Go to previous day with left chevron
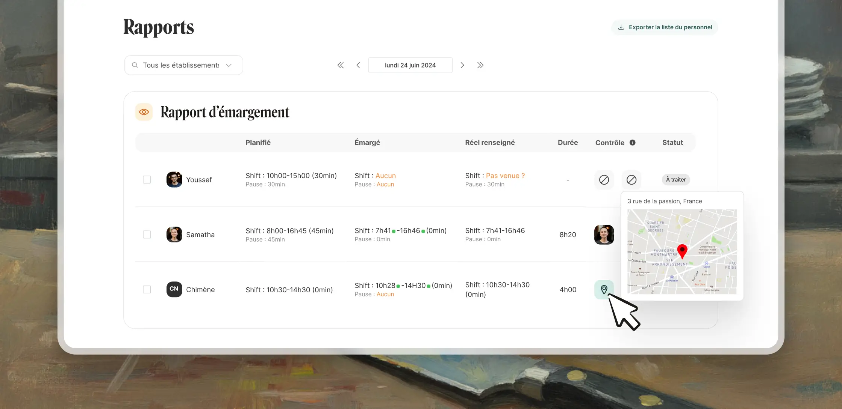Viewport: 842px width, 409px height. click(358, 65)
